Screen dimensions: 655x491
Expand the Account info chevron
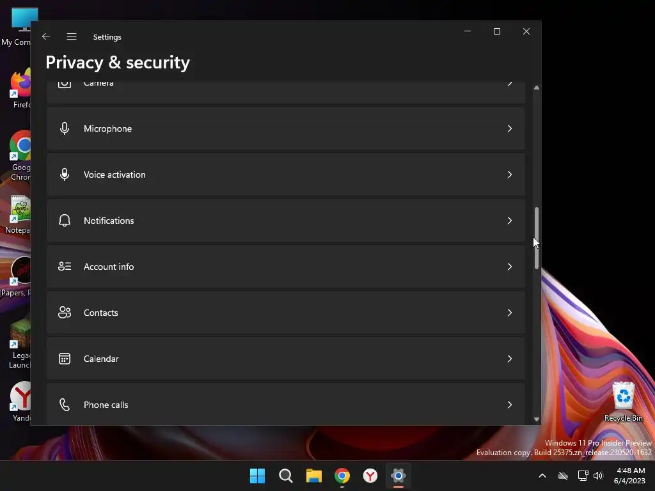coord(510,267)
